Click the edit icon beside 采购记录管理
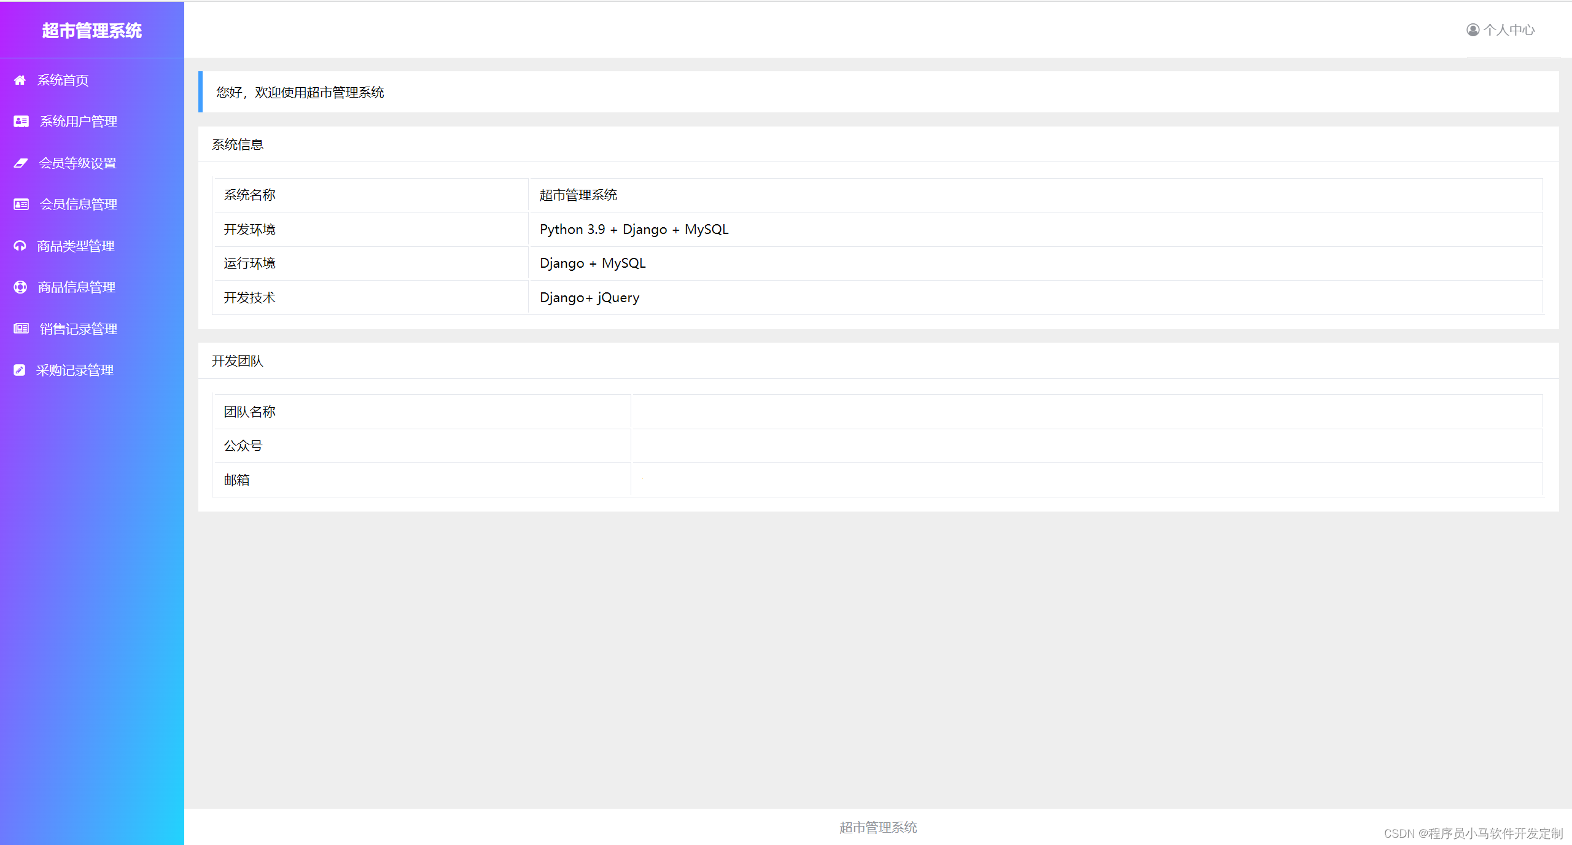Image resolution: width=1572 pixels, height=845 pixels. tap(20, 370)
